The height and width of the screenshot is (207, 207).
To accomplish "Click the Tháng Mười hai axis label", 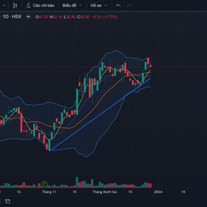I will tap(105, 192).
